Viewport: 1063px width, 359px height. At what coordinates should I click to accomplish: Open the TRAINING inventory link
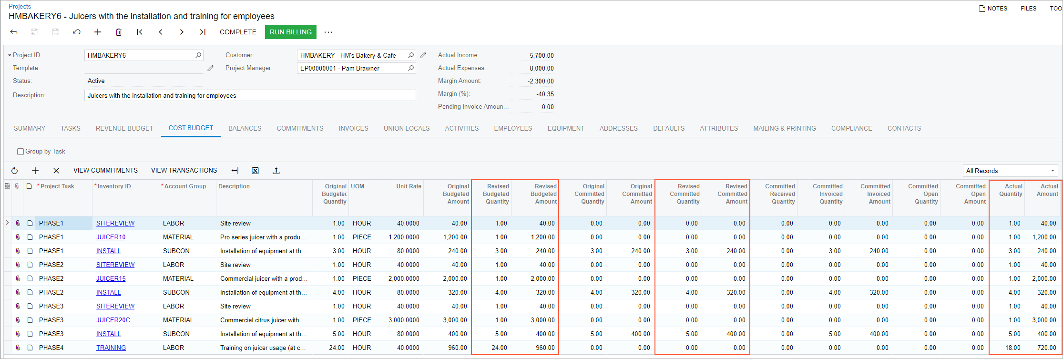[x=111, y=348]
